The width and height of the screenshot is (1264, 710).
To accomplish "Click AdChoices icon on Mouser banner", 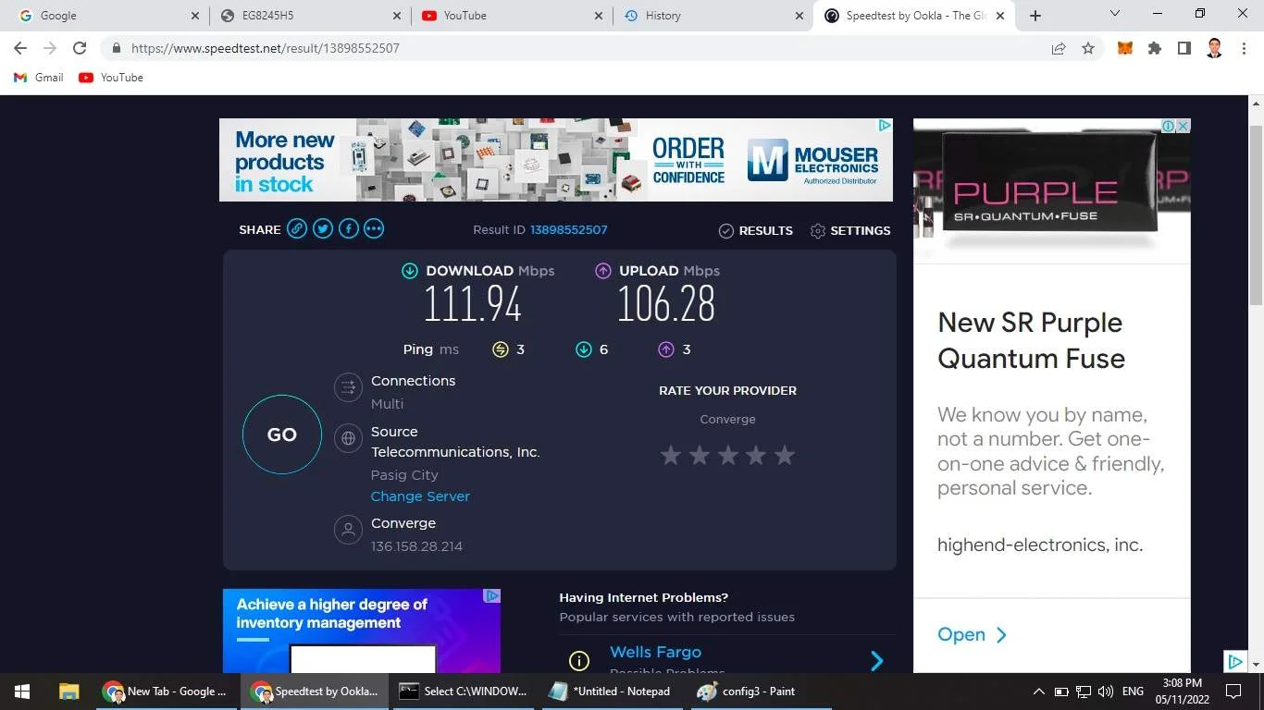I will pyautogui.click(x=885, y=125).
